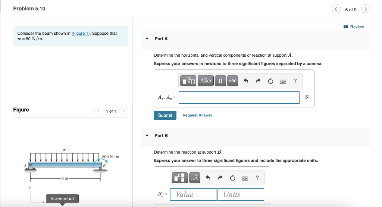Undo last entry in Part B

[x=208, y=178]
